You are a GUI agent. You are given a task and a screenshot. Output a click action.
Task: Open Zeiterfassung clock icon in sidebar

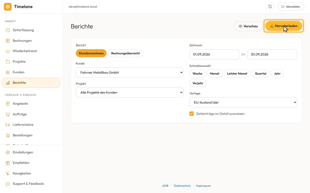coord(8,30)
